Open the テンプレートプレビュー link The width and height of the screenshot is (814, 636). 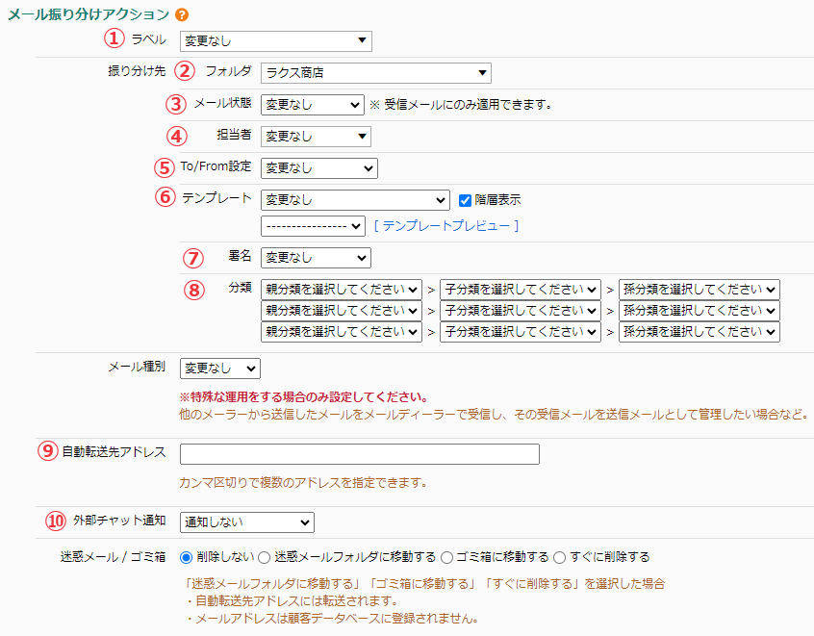point(446,225)
